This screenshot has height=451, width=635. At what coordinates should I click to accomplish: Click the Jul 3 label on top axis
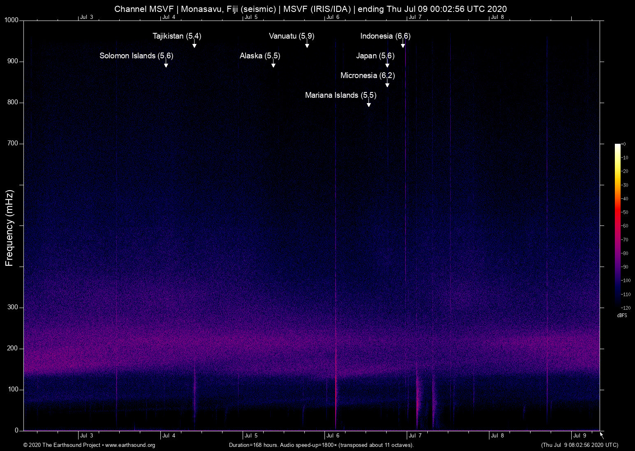(x=87, y=17)
